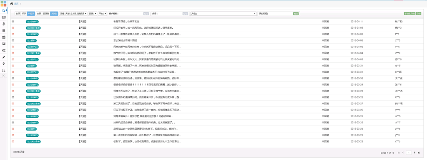
Task: Click the username 秋***的
Action: click(x=399, y=22)
